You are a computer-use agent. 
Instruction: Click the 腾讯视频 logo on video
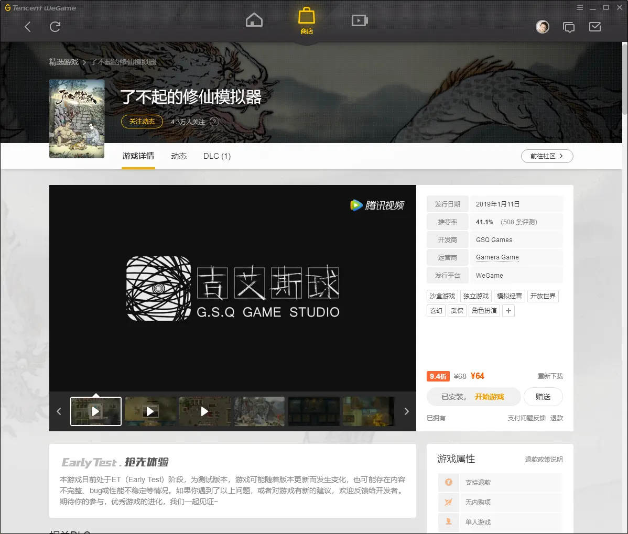tap(377, 205)
